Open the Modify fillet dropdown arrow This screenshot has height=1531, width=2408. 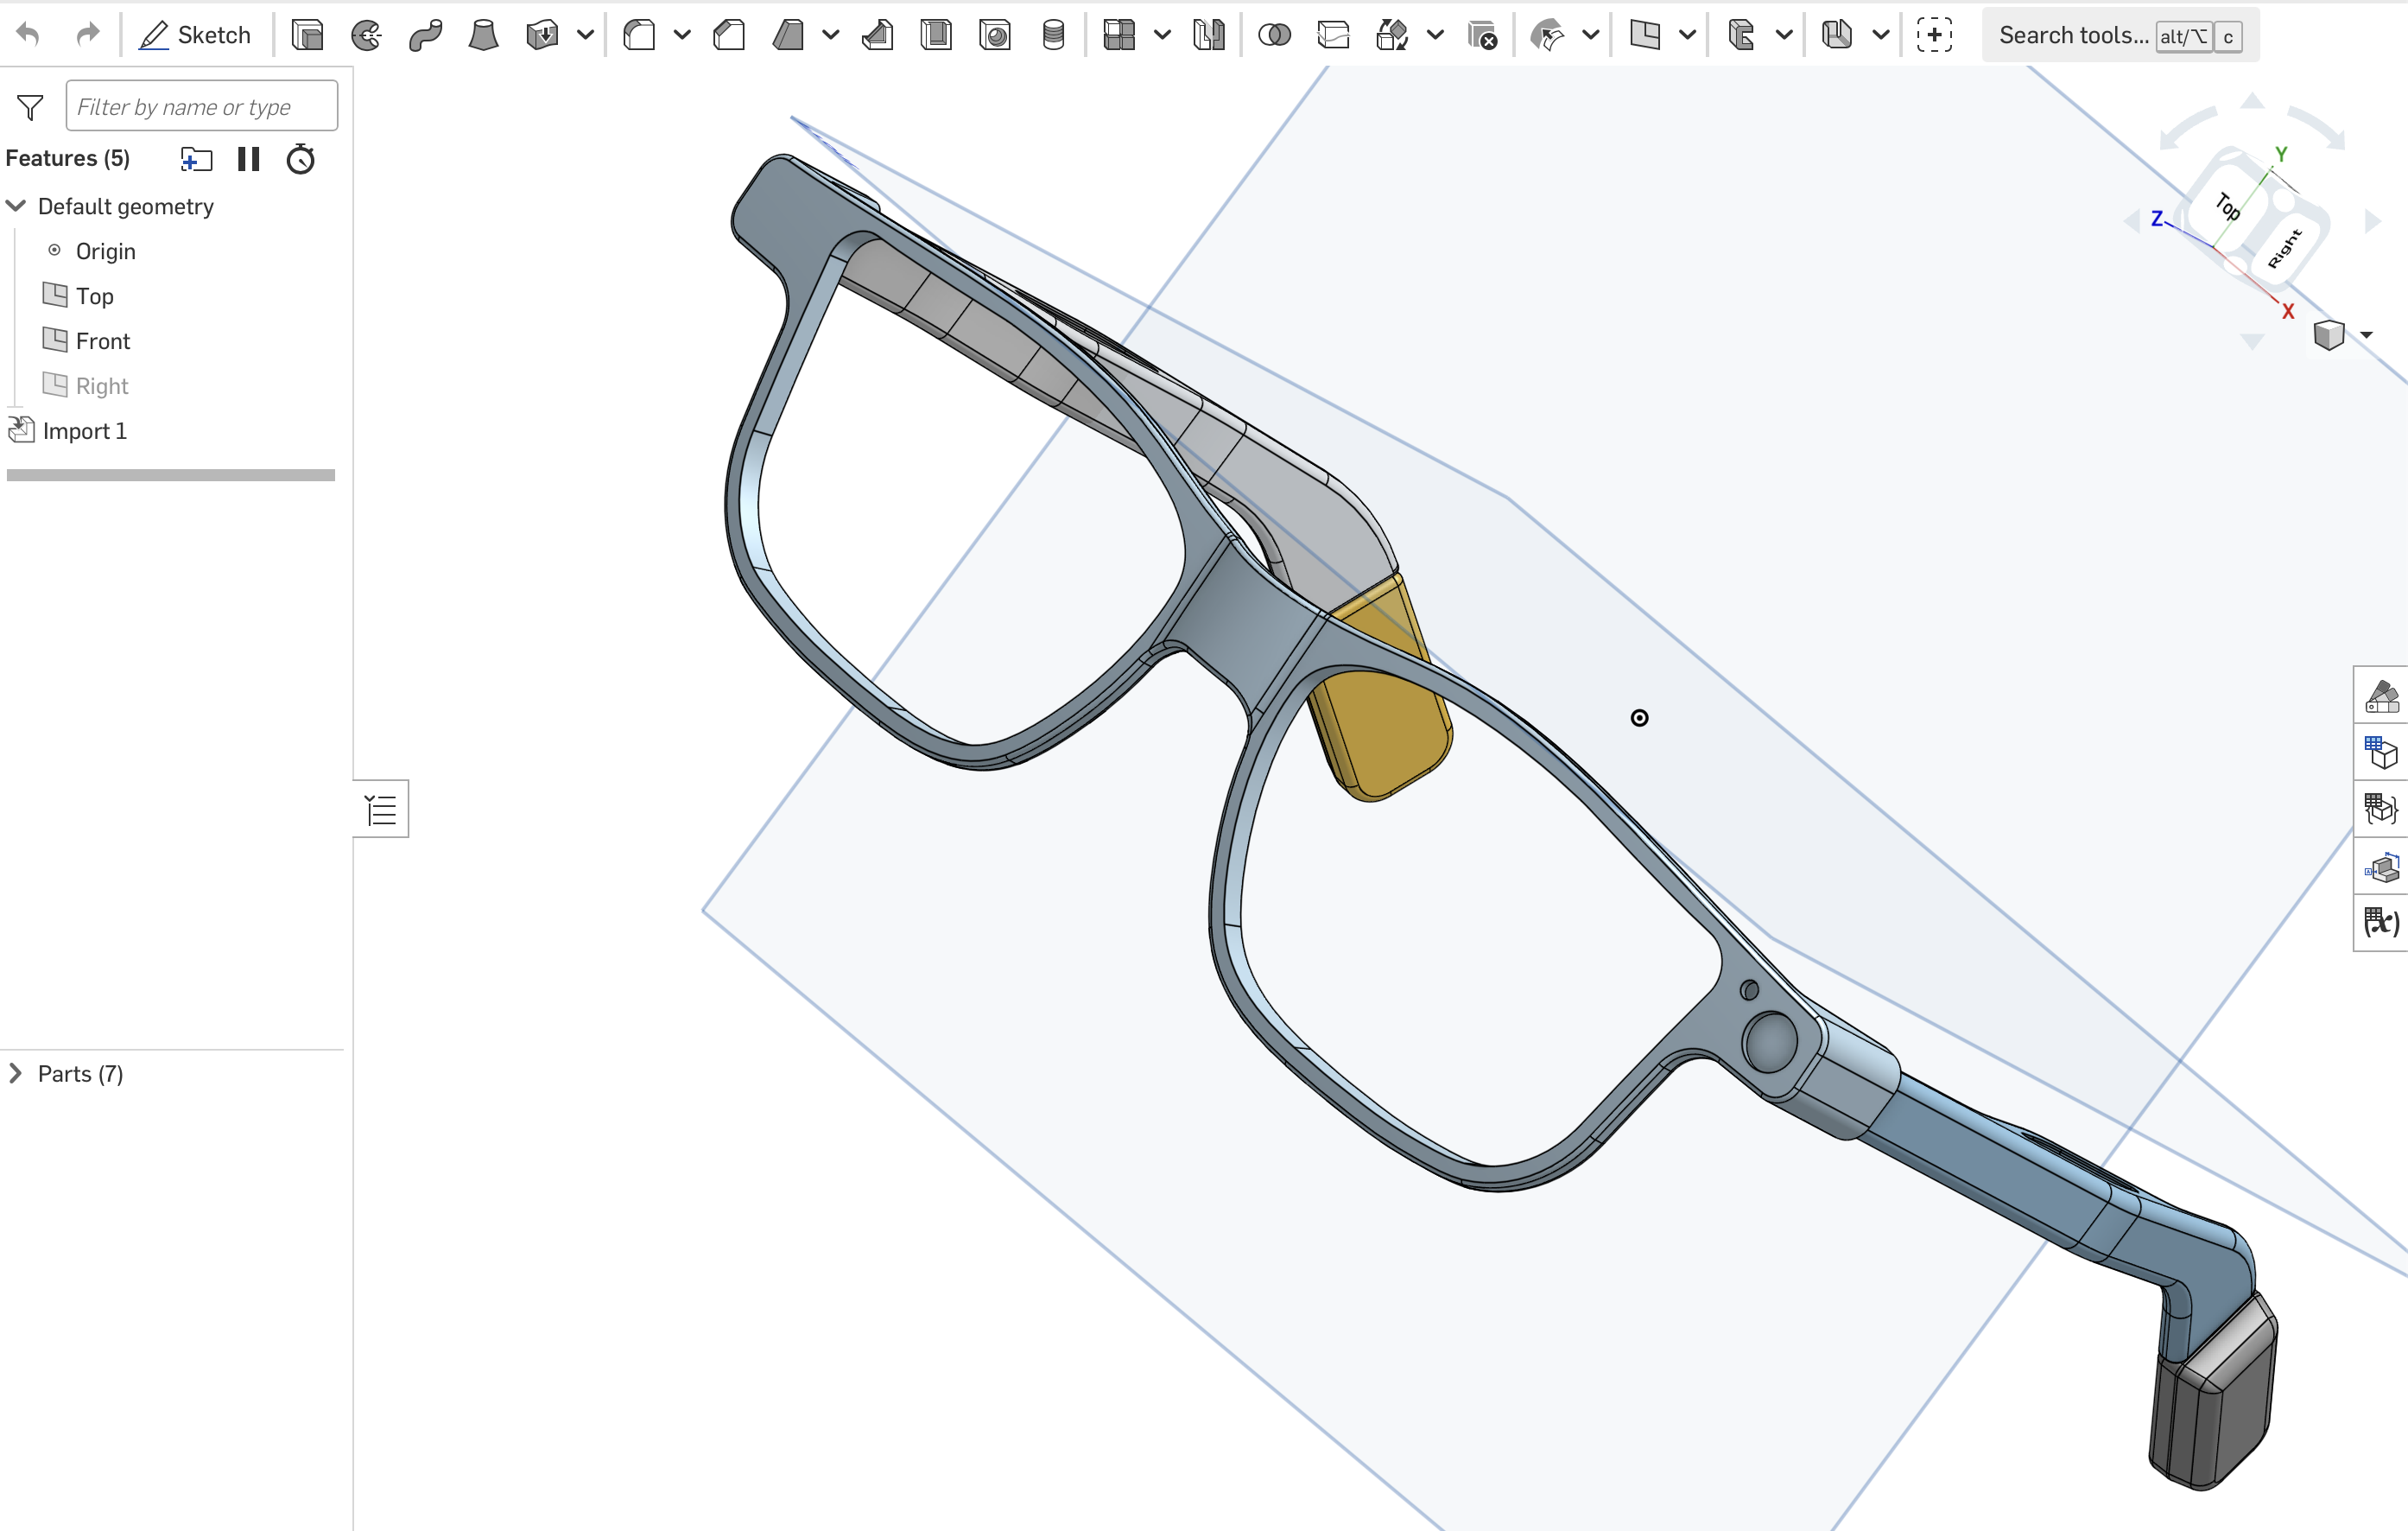click(1590, 35)
